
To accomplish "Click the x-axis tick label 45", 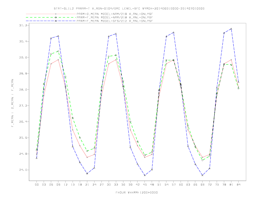I will click(x=145, y=185).
